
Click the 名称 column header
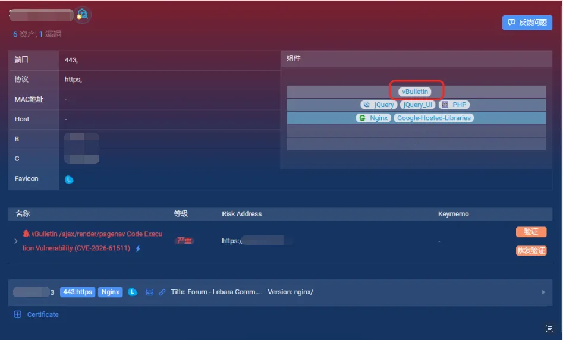(23, 213)
